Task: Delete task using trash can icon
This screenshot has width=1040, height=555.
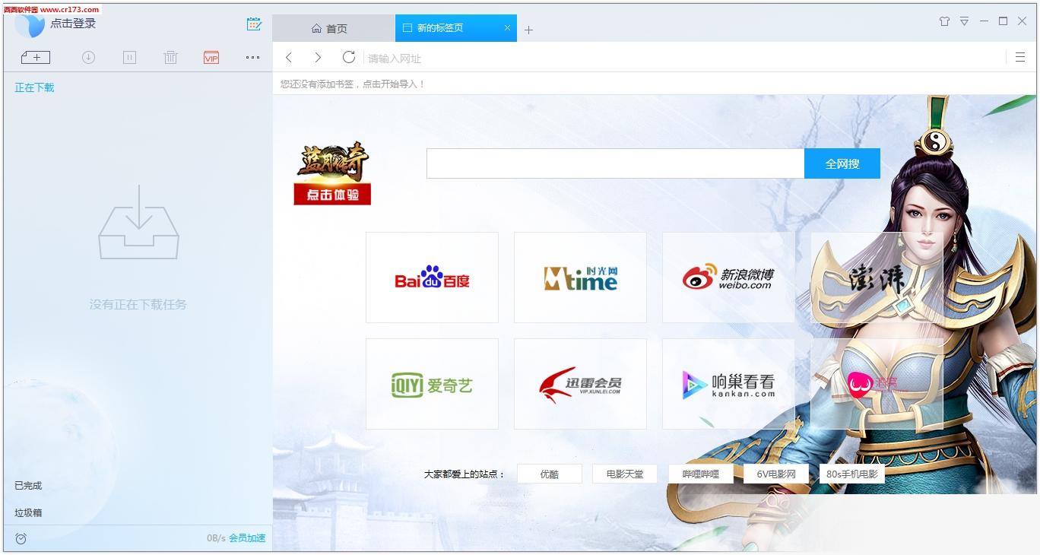Action: point(170,57)
